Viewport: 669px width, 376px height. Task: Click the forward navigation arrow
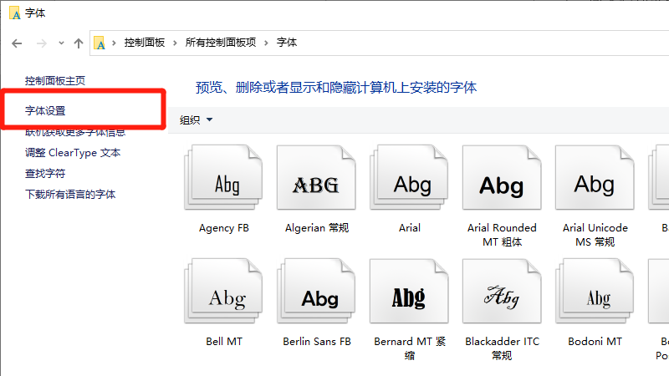pos(41,43)
